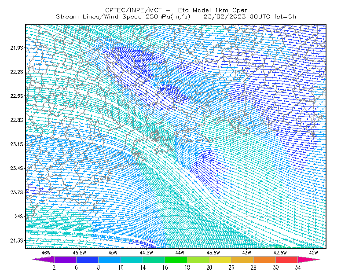Click the red 30-34 color swatch
The height and width of the screenshot is (272, 352).
(287, 259)
